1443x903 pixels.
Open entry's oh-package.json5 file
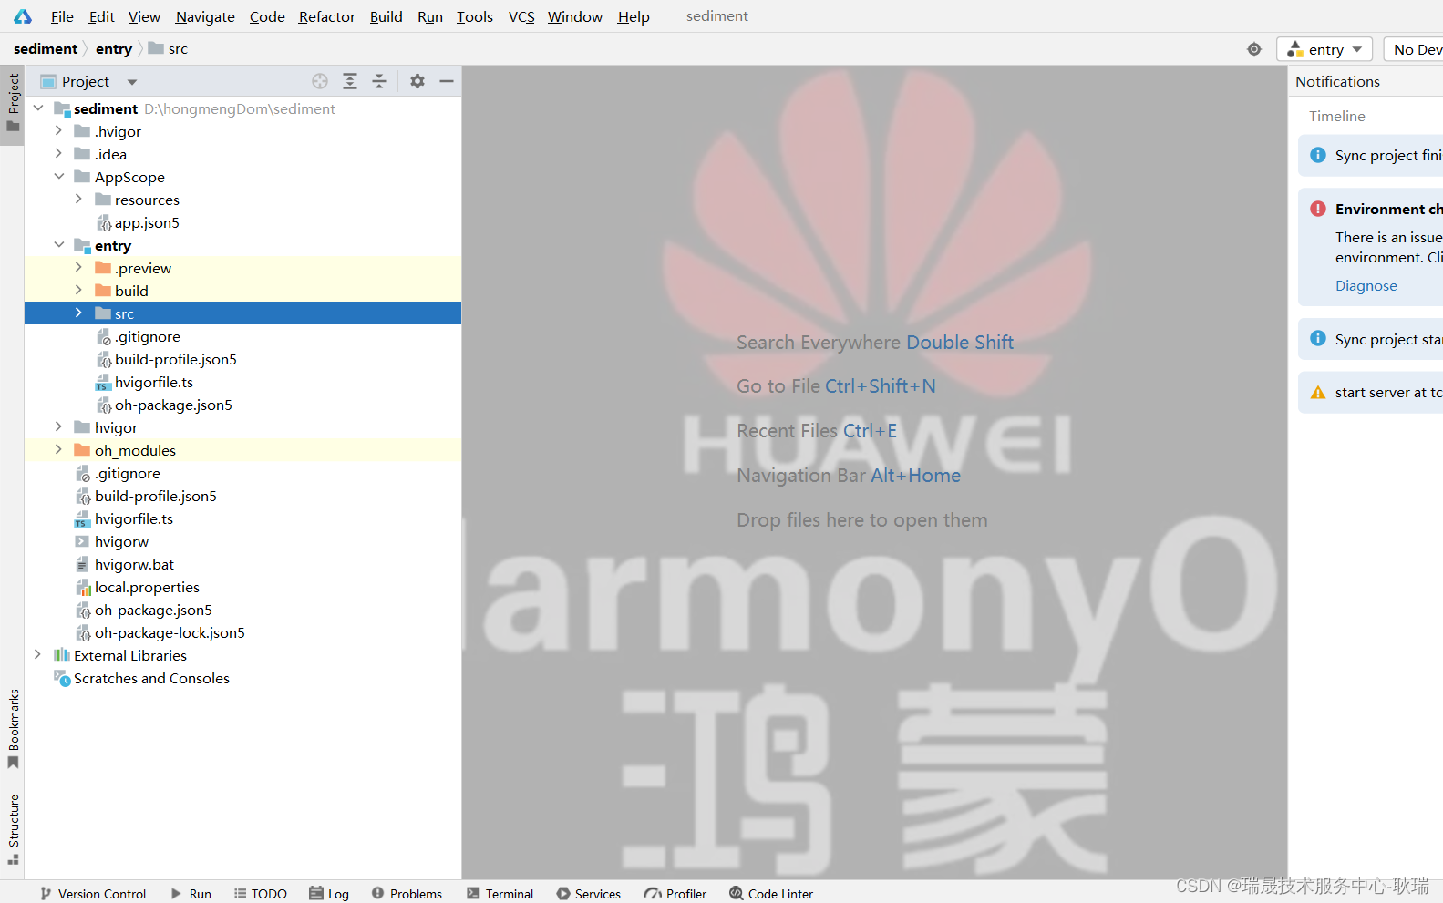164,405
